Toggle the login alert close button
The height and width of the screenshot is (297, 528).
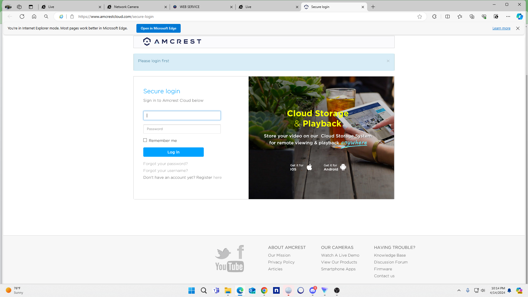388,61
